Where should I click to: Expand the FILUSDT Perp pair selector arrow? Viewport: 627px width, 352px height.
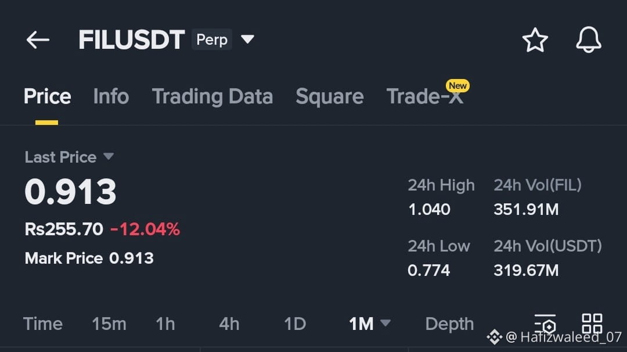click(x=248, y=39)
